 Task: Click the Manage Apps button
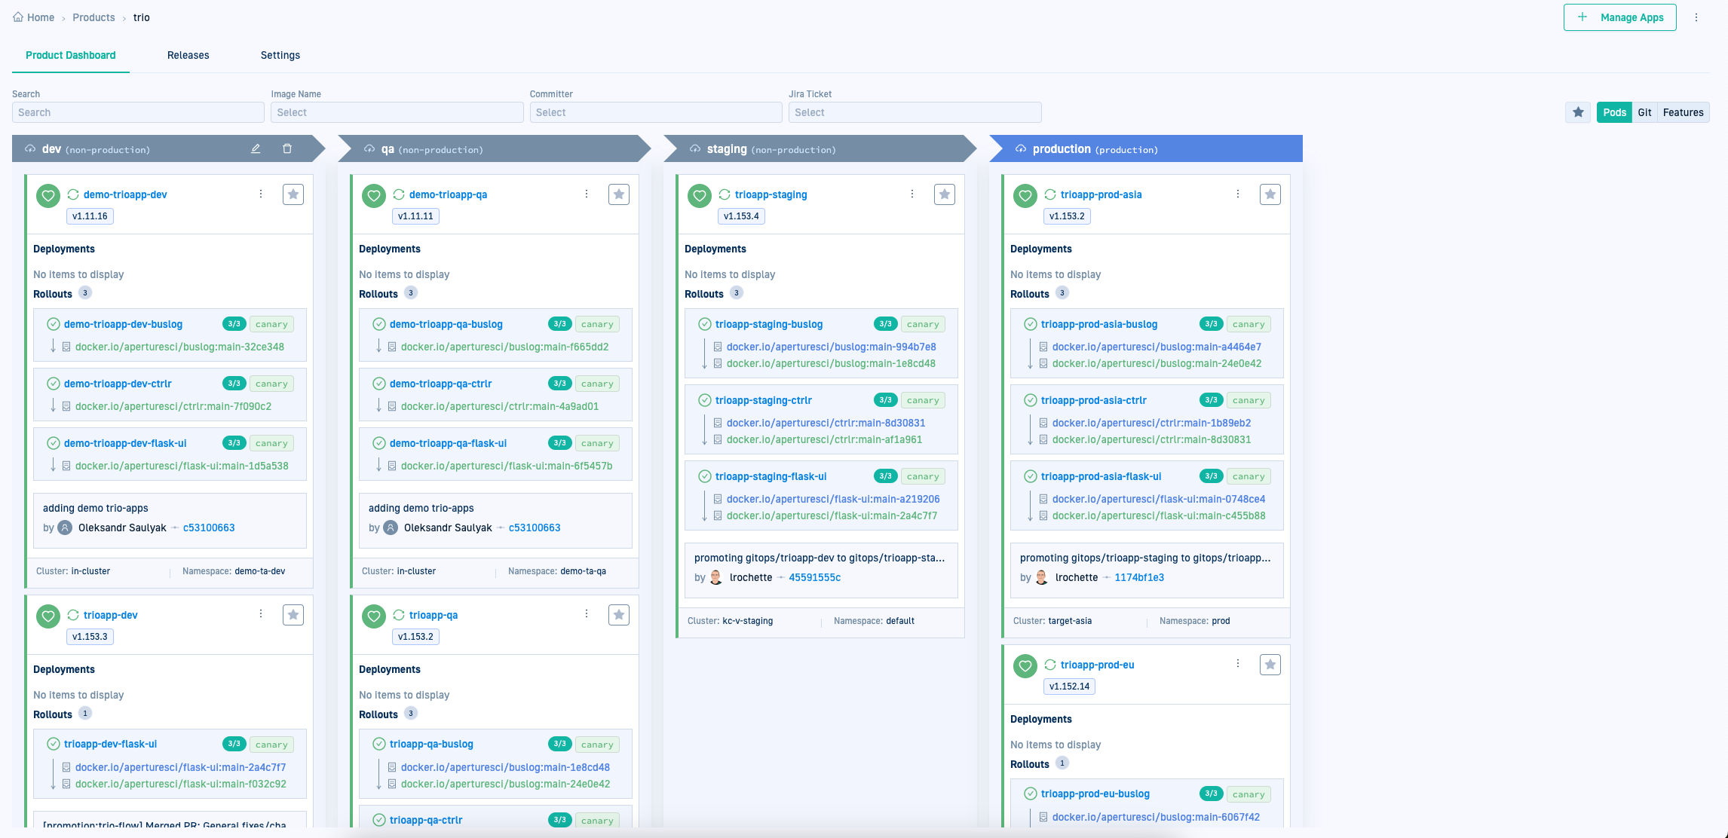tap(1619, 17)
